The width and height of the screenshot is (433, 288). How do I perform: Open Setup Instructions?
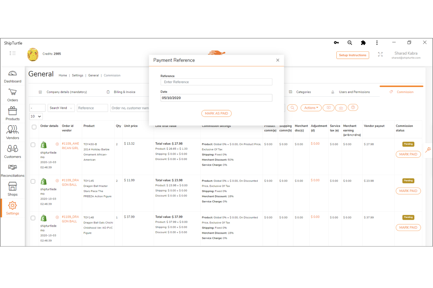(x=353, y=55)
